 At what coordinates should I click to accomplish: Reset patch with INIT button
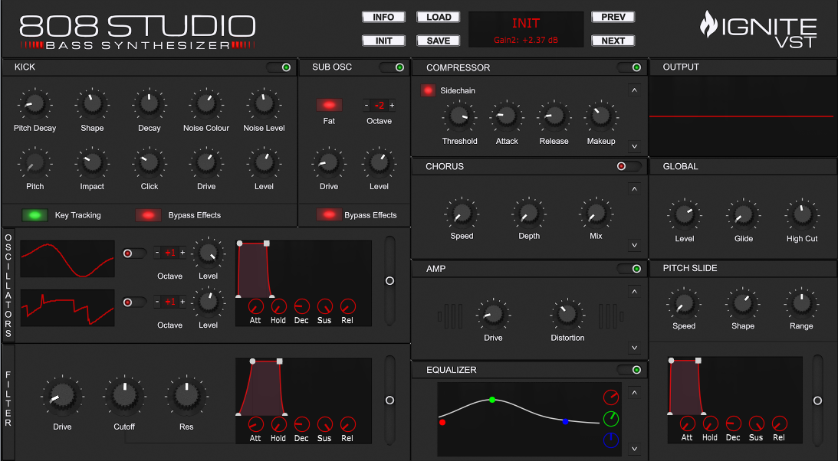[383, 41]
